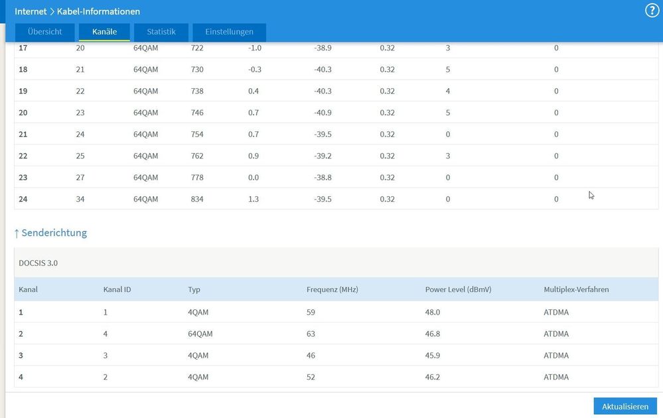
Task: Click the 64QAM type in upstream channel 2
Action: tap(200, 334)
